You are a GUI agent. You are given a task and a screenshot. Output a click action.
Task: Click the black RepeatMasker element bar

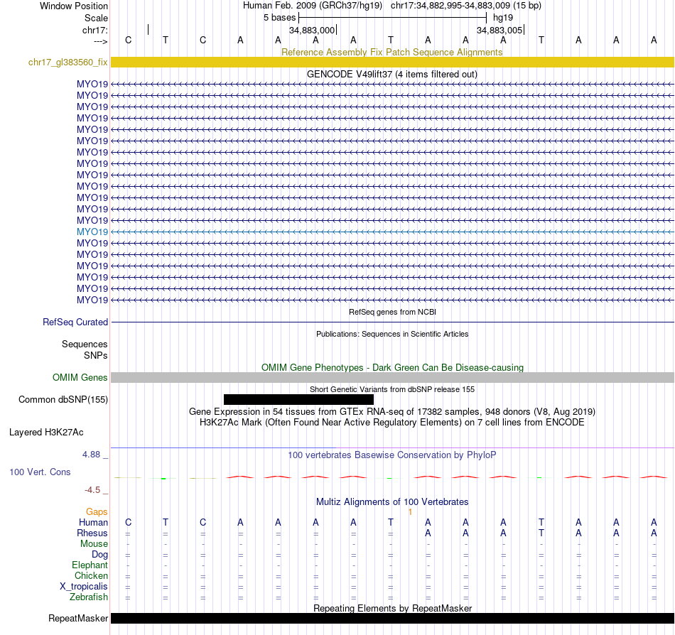point(392,618)
